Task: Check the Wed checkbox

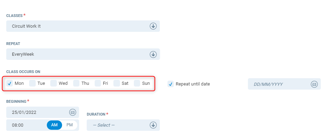Action: click(54, 83)
